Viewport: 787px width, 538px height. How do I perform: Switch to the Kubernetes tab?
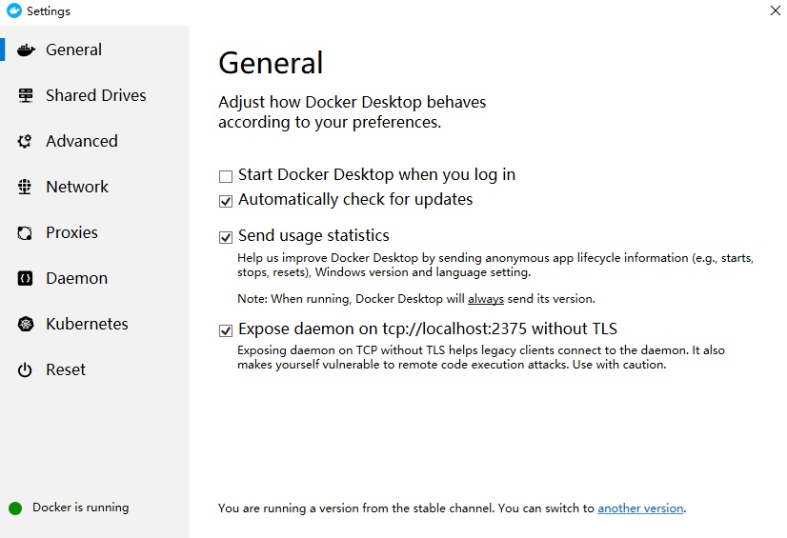87,324
